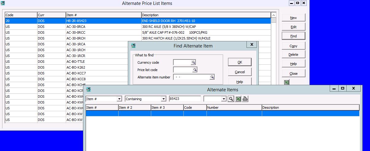
Task: Click the search text field containing 85423
Action: (x=185, y=99)
